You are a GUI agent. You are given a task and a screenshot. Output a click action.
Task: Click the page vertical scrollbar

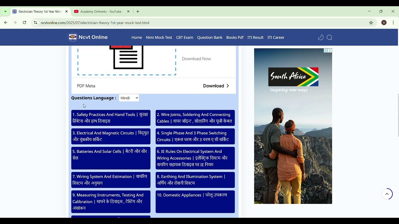click(x=398, y=115)
